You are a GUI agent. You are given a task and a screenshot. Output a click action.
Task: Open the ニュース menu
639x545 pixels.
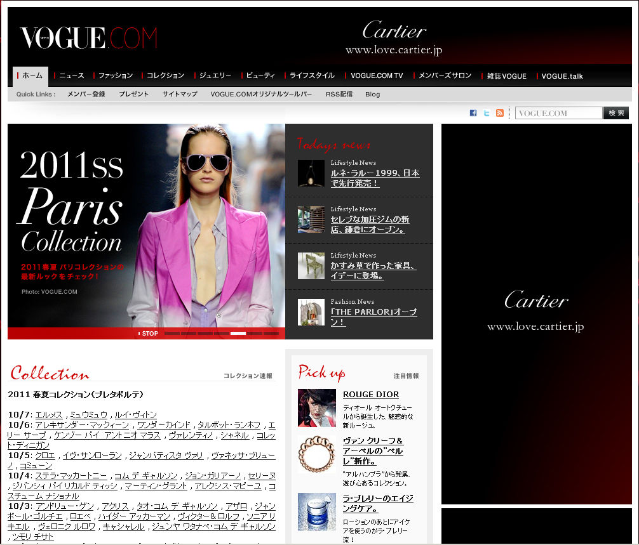point(71,76)
